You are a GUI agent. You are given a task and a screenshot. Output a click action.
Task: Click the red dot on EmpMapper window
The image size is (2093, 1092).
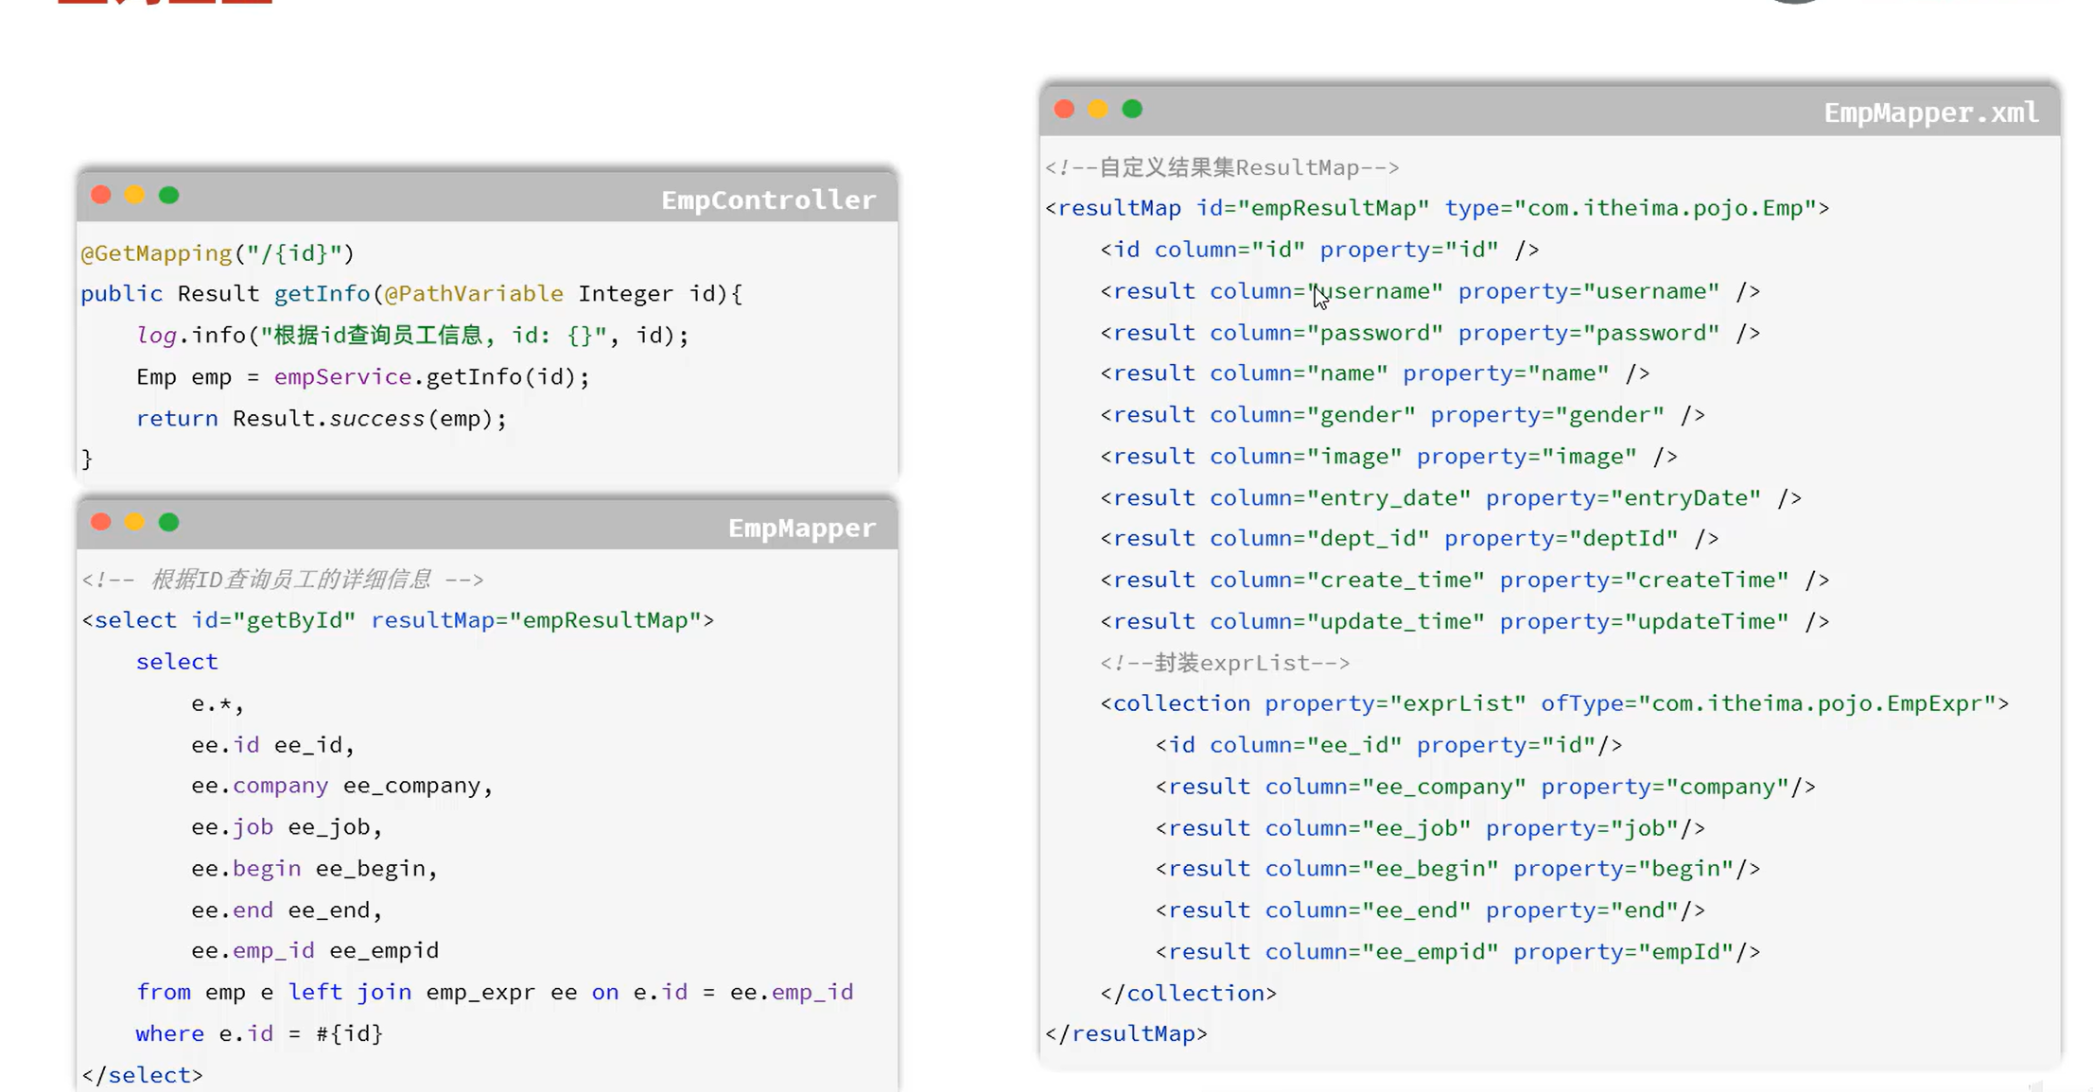coord(101,522)
